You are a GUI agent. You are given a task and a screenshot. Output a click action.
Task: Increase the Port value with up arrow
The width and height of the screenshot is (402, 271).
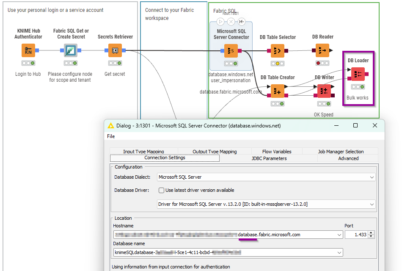pyautogui.click(x=371, y=232)
